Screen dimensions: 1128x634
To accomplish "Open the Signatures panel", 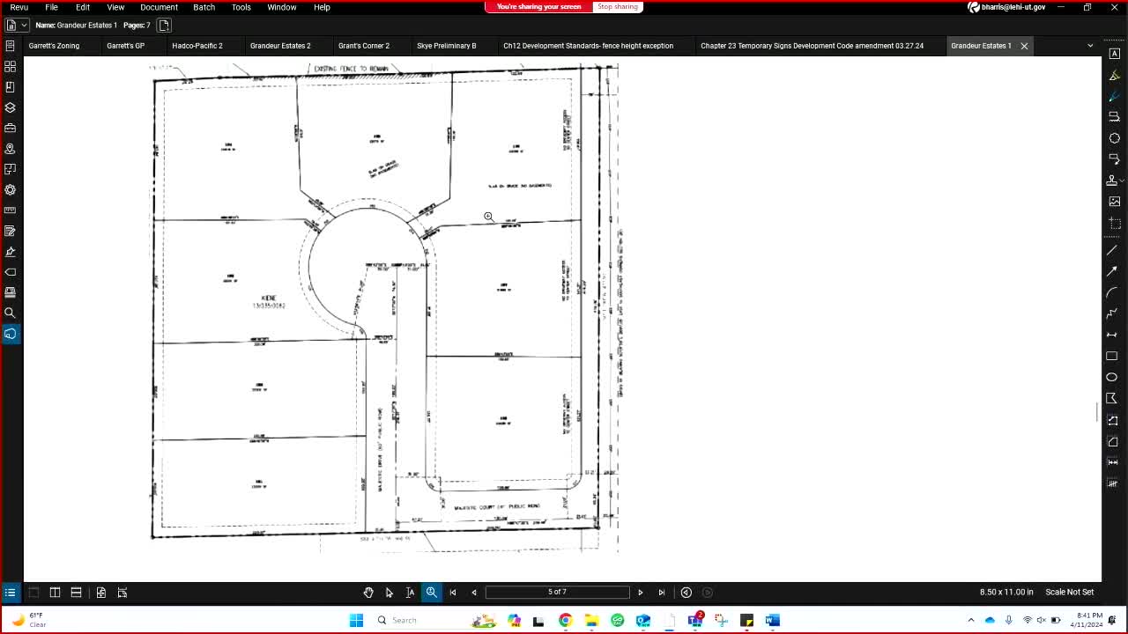I will tap(11, 252).
